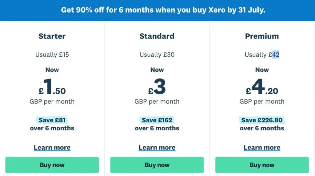Open Learn more for the Premium plan
This screenshot has width=315, height=176.
(262, 148)
